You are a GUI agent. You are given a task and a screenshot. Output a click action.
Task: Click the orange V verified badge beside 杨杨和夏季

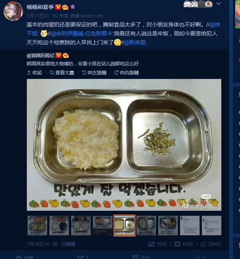58,7
